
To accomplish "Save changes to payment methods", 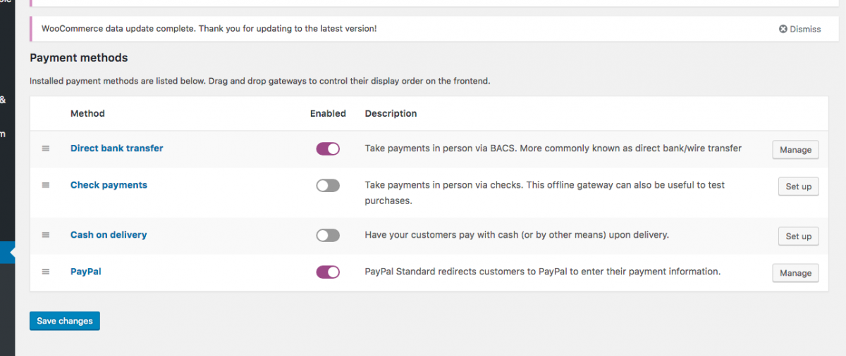I will click(x=65, y=321).
